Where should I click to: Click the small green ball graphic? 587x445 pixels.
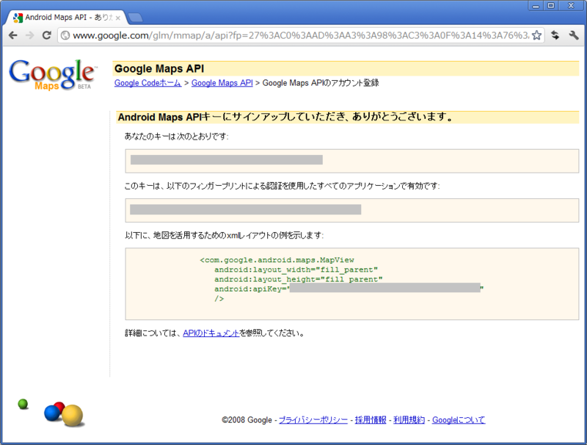point(23,404)
